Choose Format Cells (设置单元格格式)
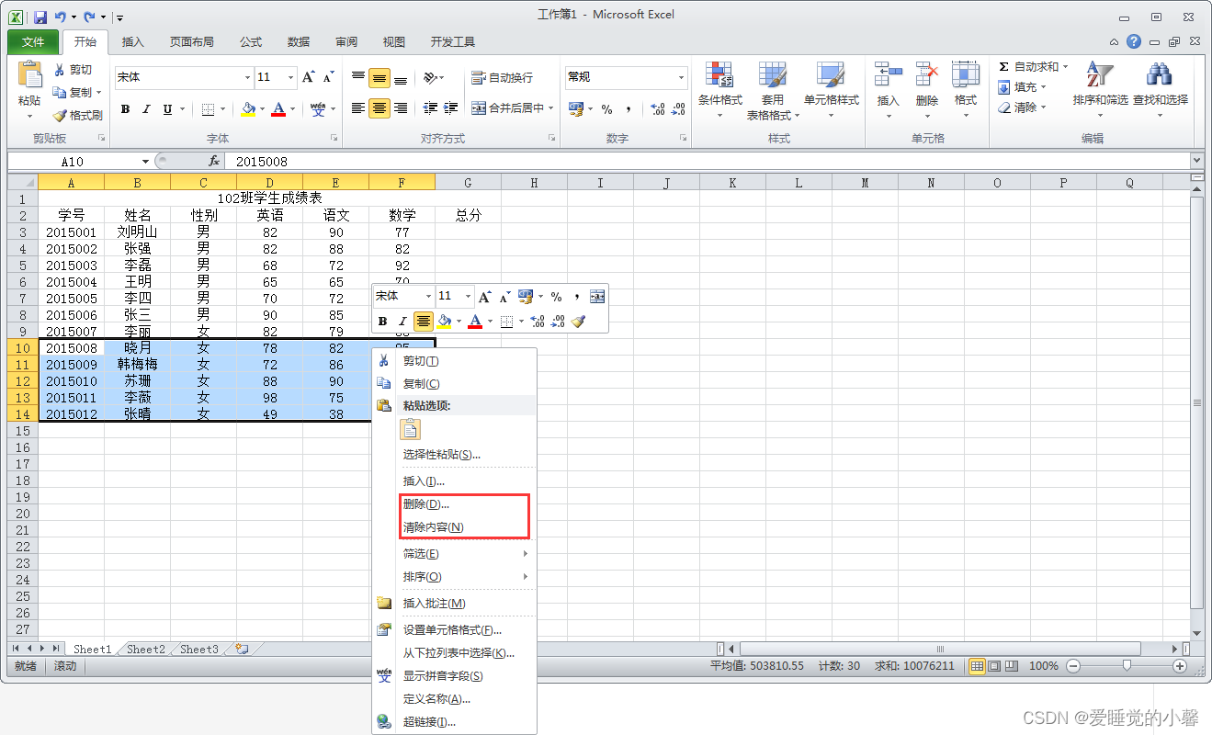 [454, 630]
